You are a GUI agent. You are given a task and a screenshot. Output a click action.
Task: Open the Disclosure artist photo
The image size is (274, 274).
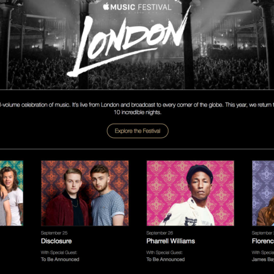(x=85, y=193)
